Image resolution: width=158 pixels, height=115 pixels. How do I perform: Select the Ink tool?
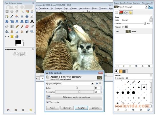[x=7, y=32]
